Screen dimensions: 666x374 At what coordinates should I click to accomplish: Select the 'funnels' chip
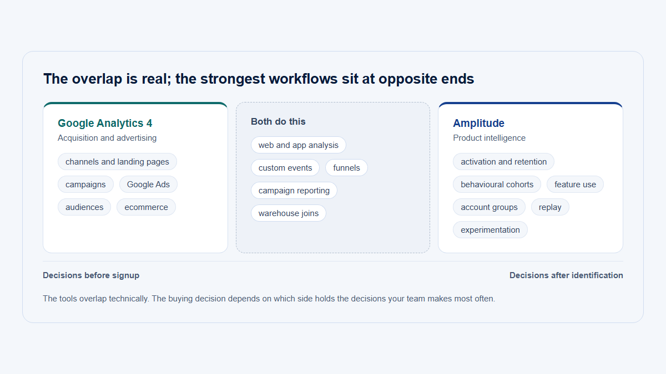coord(346,168)
